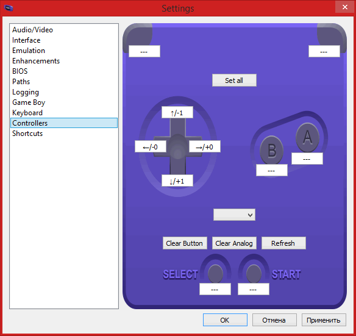The image size is (356, 336).
Task: Click the Clear Analog button
Action: tap(234, 243)
